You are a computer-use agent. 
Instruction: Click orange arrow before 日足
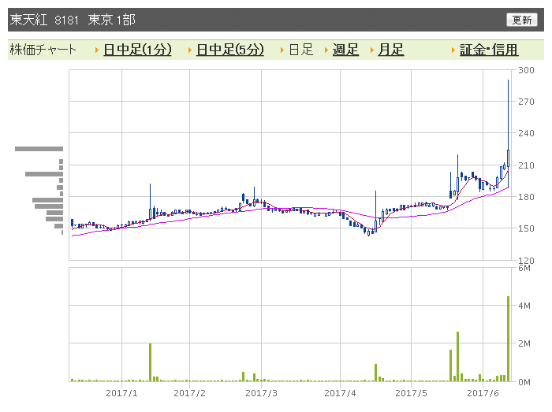[x=282, y=50]
